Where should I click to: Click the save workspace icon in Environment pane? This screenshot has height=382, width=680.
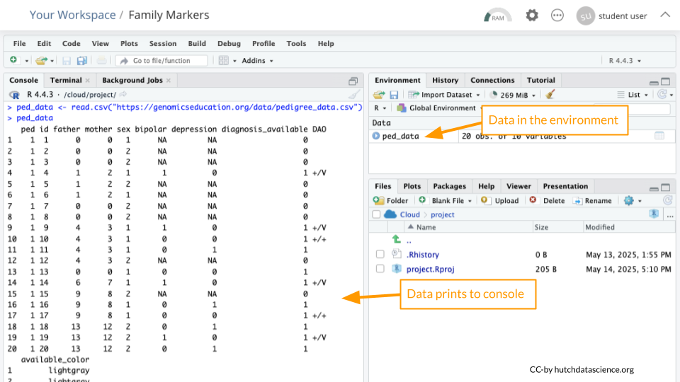click(394, 94)
